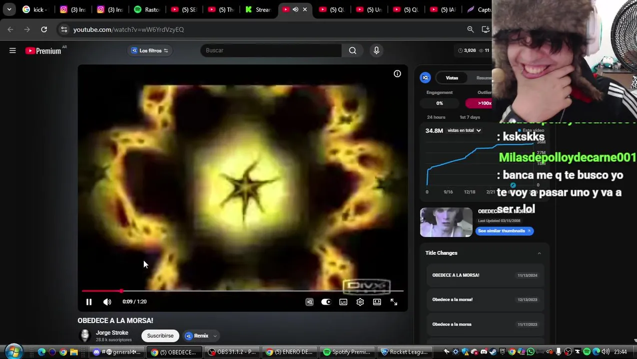The image size is (637, 359).
Task: Reload the page
Action: (x=44, y=29)
